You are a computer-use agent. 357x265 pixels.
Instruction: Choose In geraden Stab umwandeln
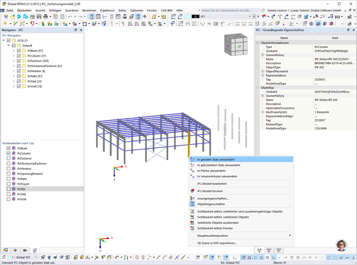[x=241, y=159]
